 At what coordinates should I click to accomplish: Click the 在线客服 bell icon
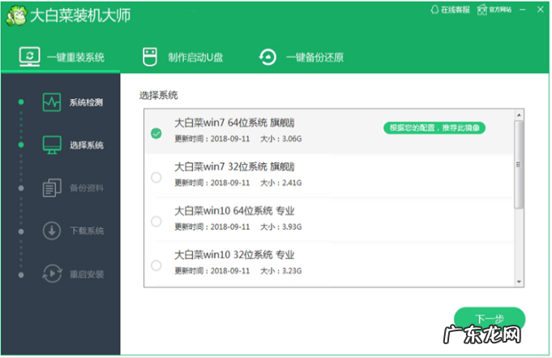(434, 10)
